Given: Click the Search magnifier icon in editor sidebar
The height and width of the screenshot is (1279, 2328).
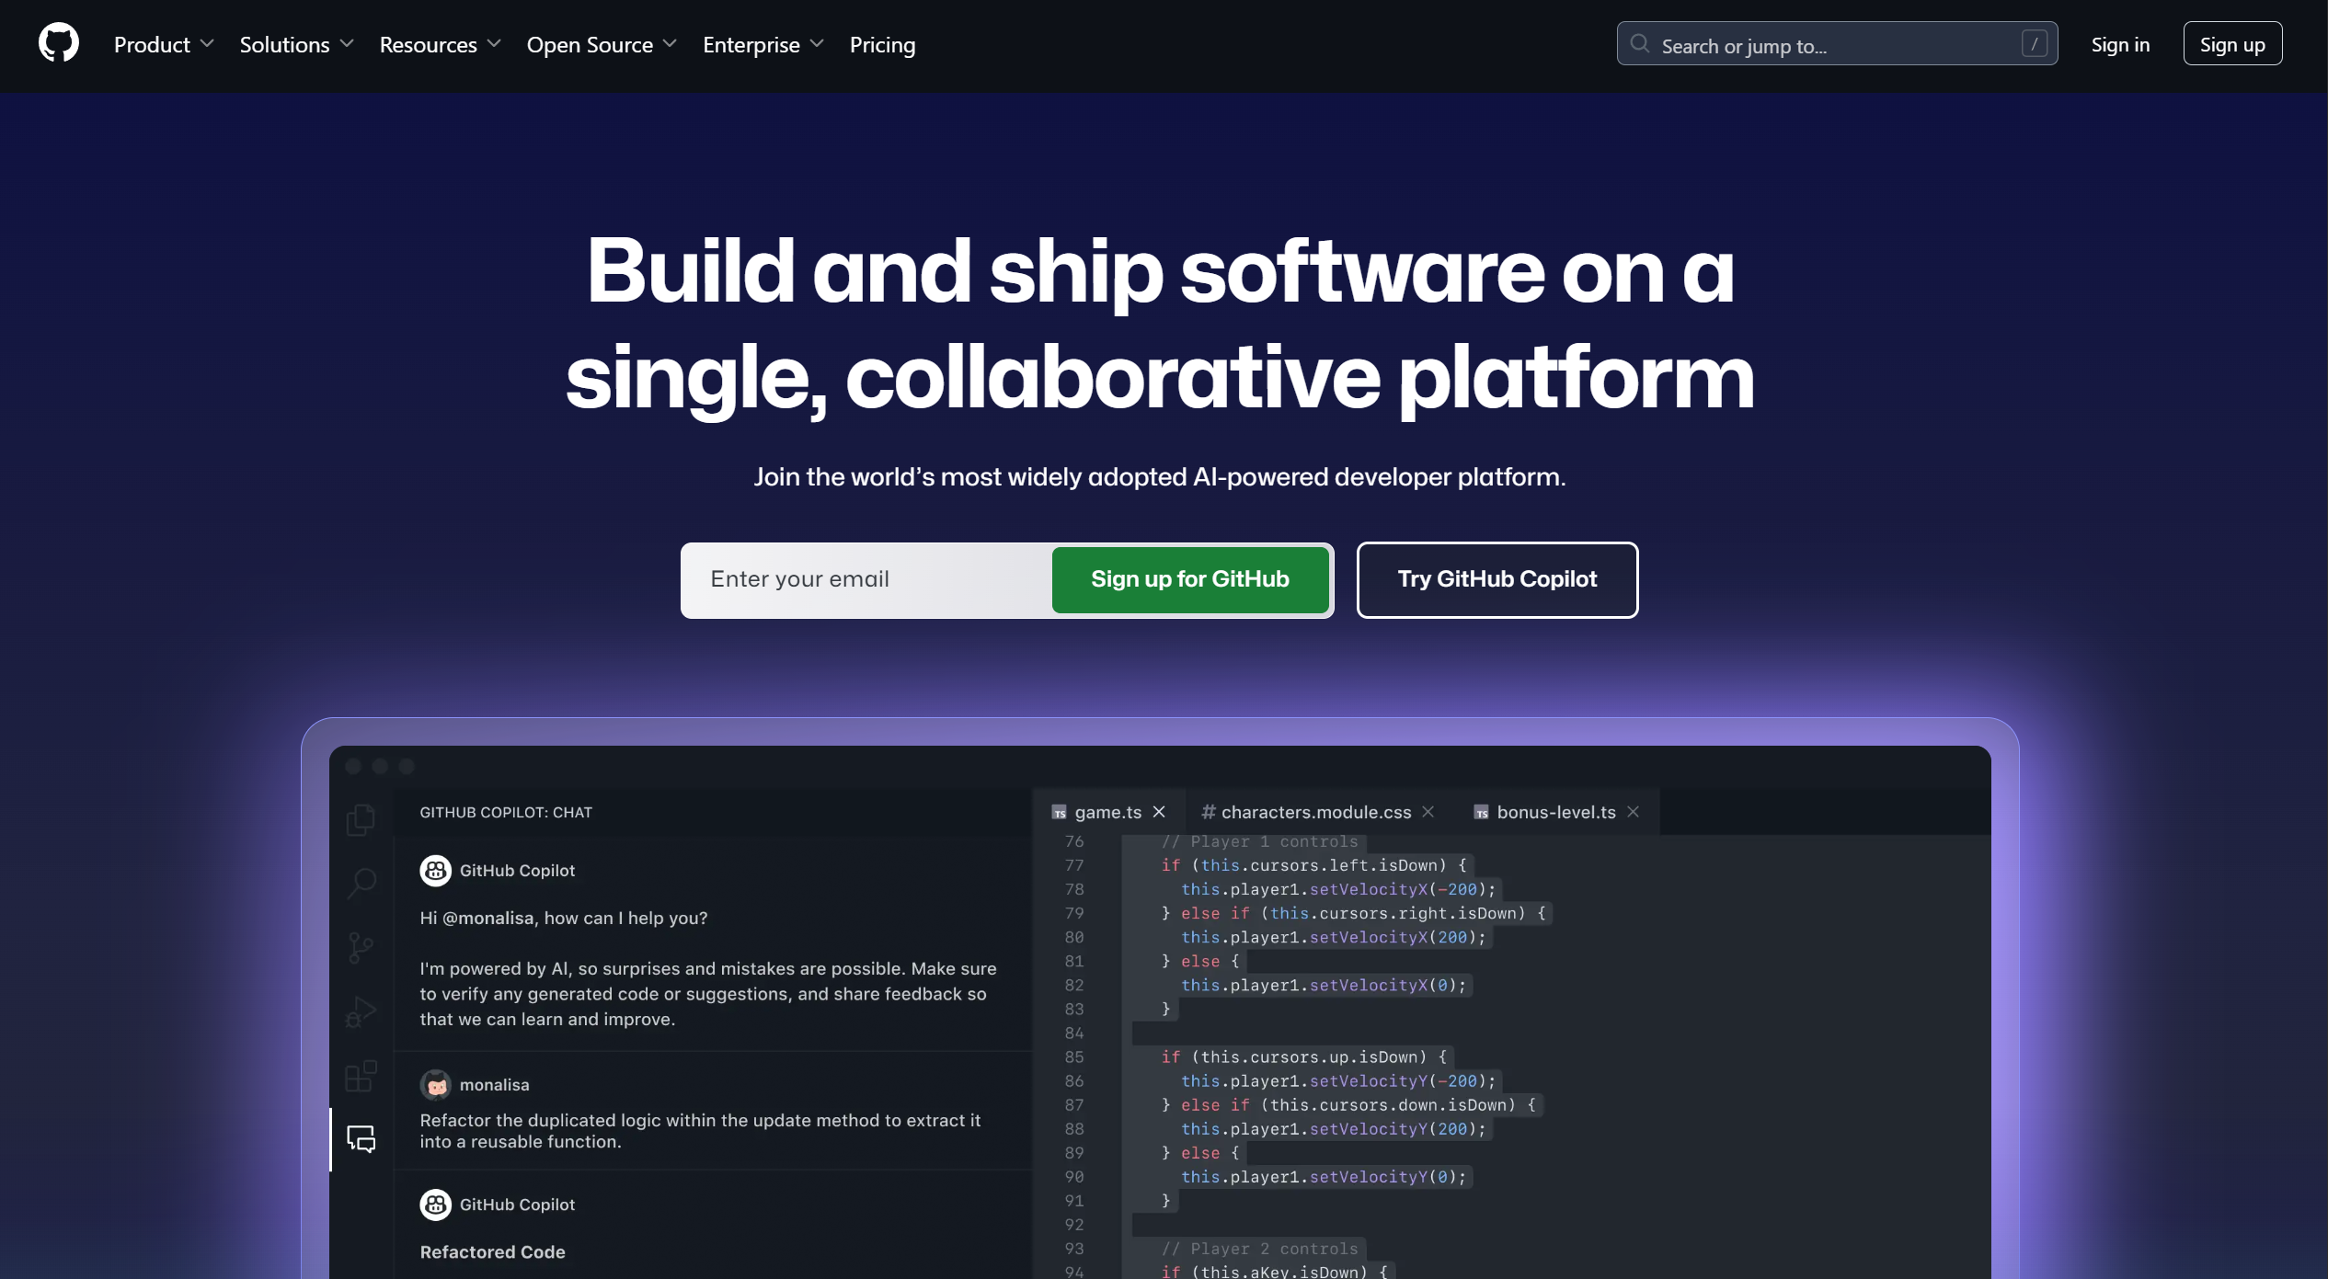Looking at the screenshot, I should pyautogui.click(x=361, y=884).
